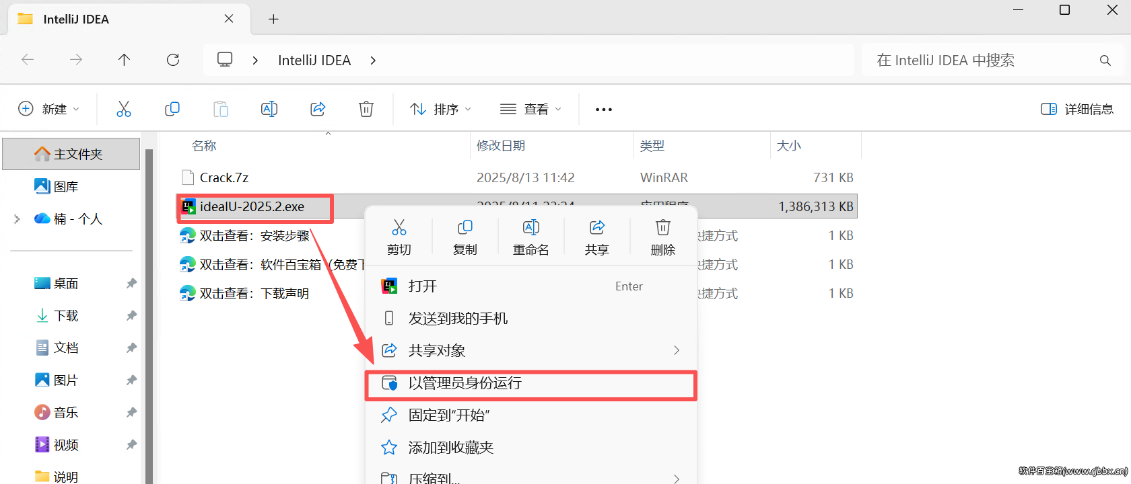Choose 复制 in the context menu
Screen dimensions: 1131x484
click(465, 237)
